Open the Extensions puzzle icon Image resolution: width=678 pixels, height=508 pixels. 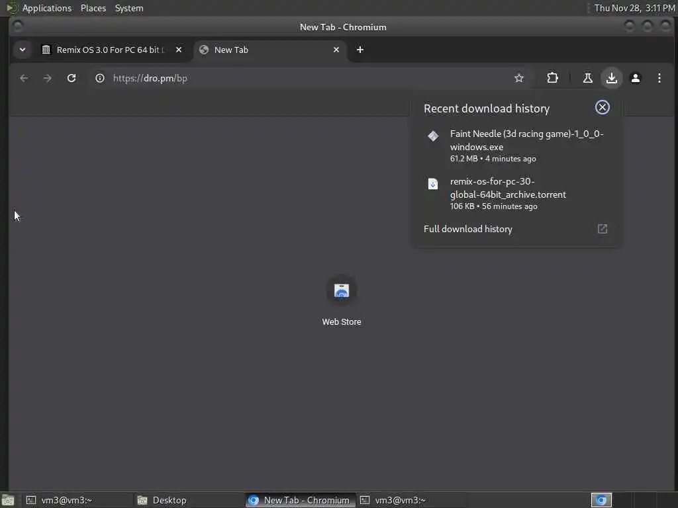pos(552,78)
